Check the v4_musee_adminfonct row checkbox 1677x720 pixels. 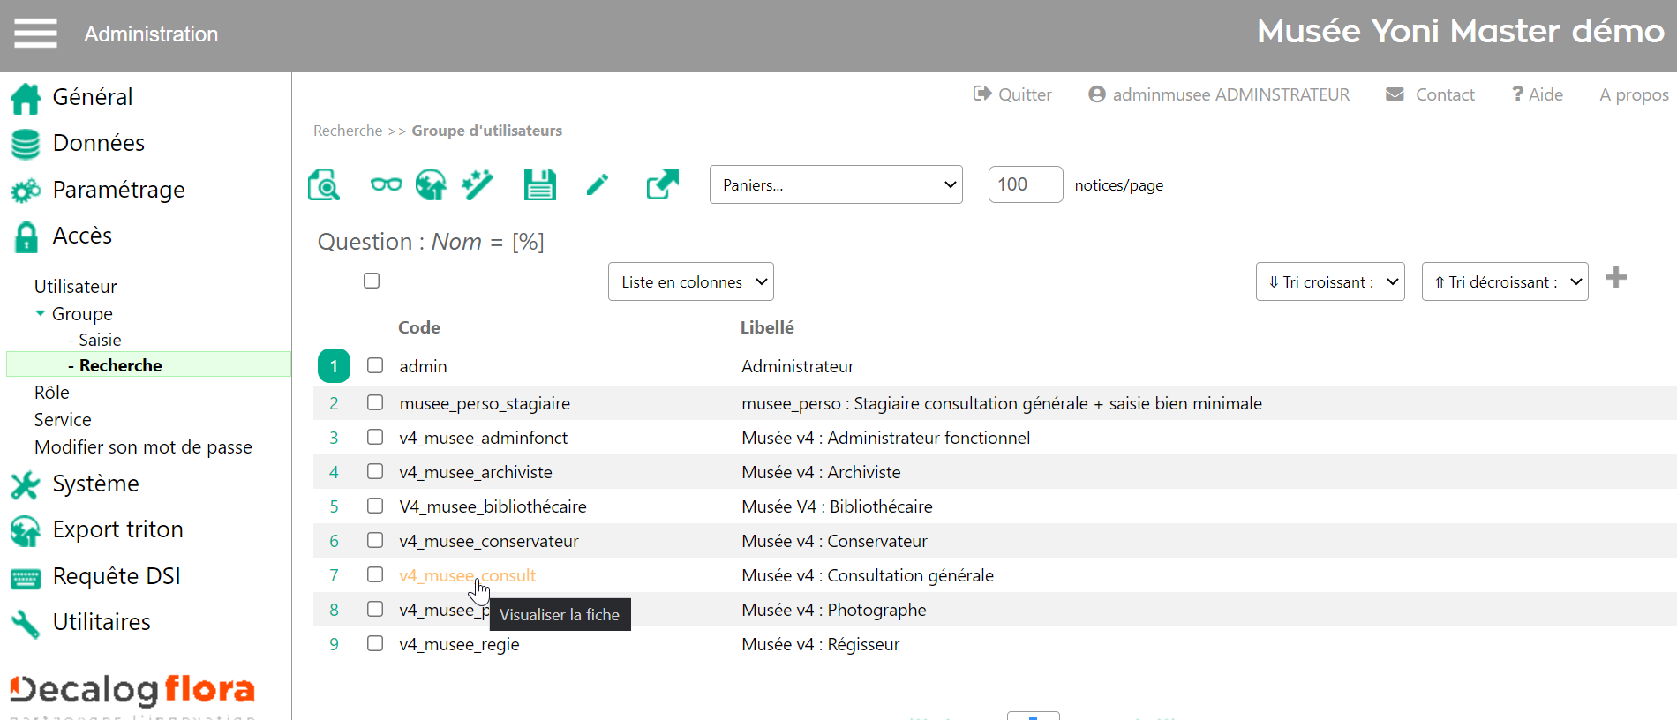pos(375,437)
